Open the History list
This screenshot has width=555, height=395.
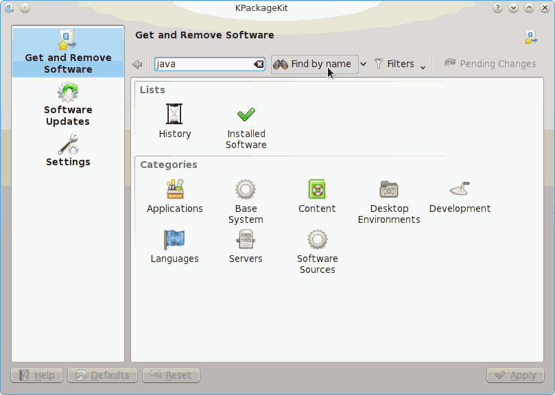tap(174, 121)
